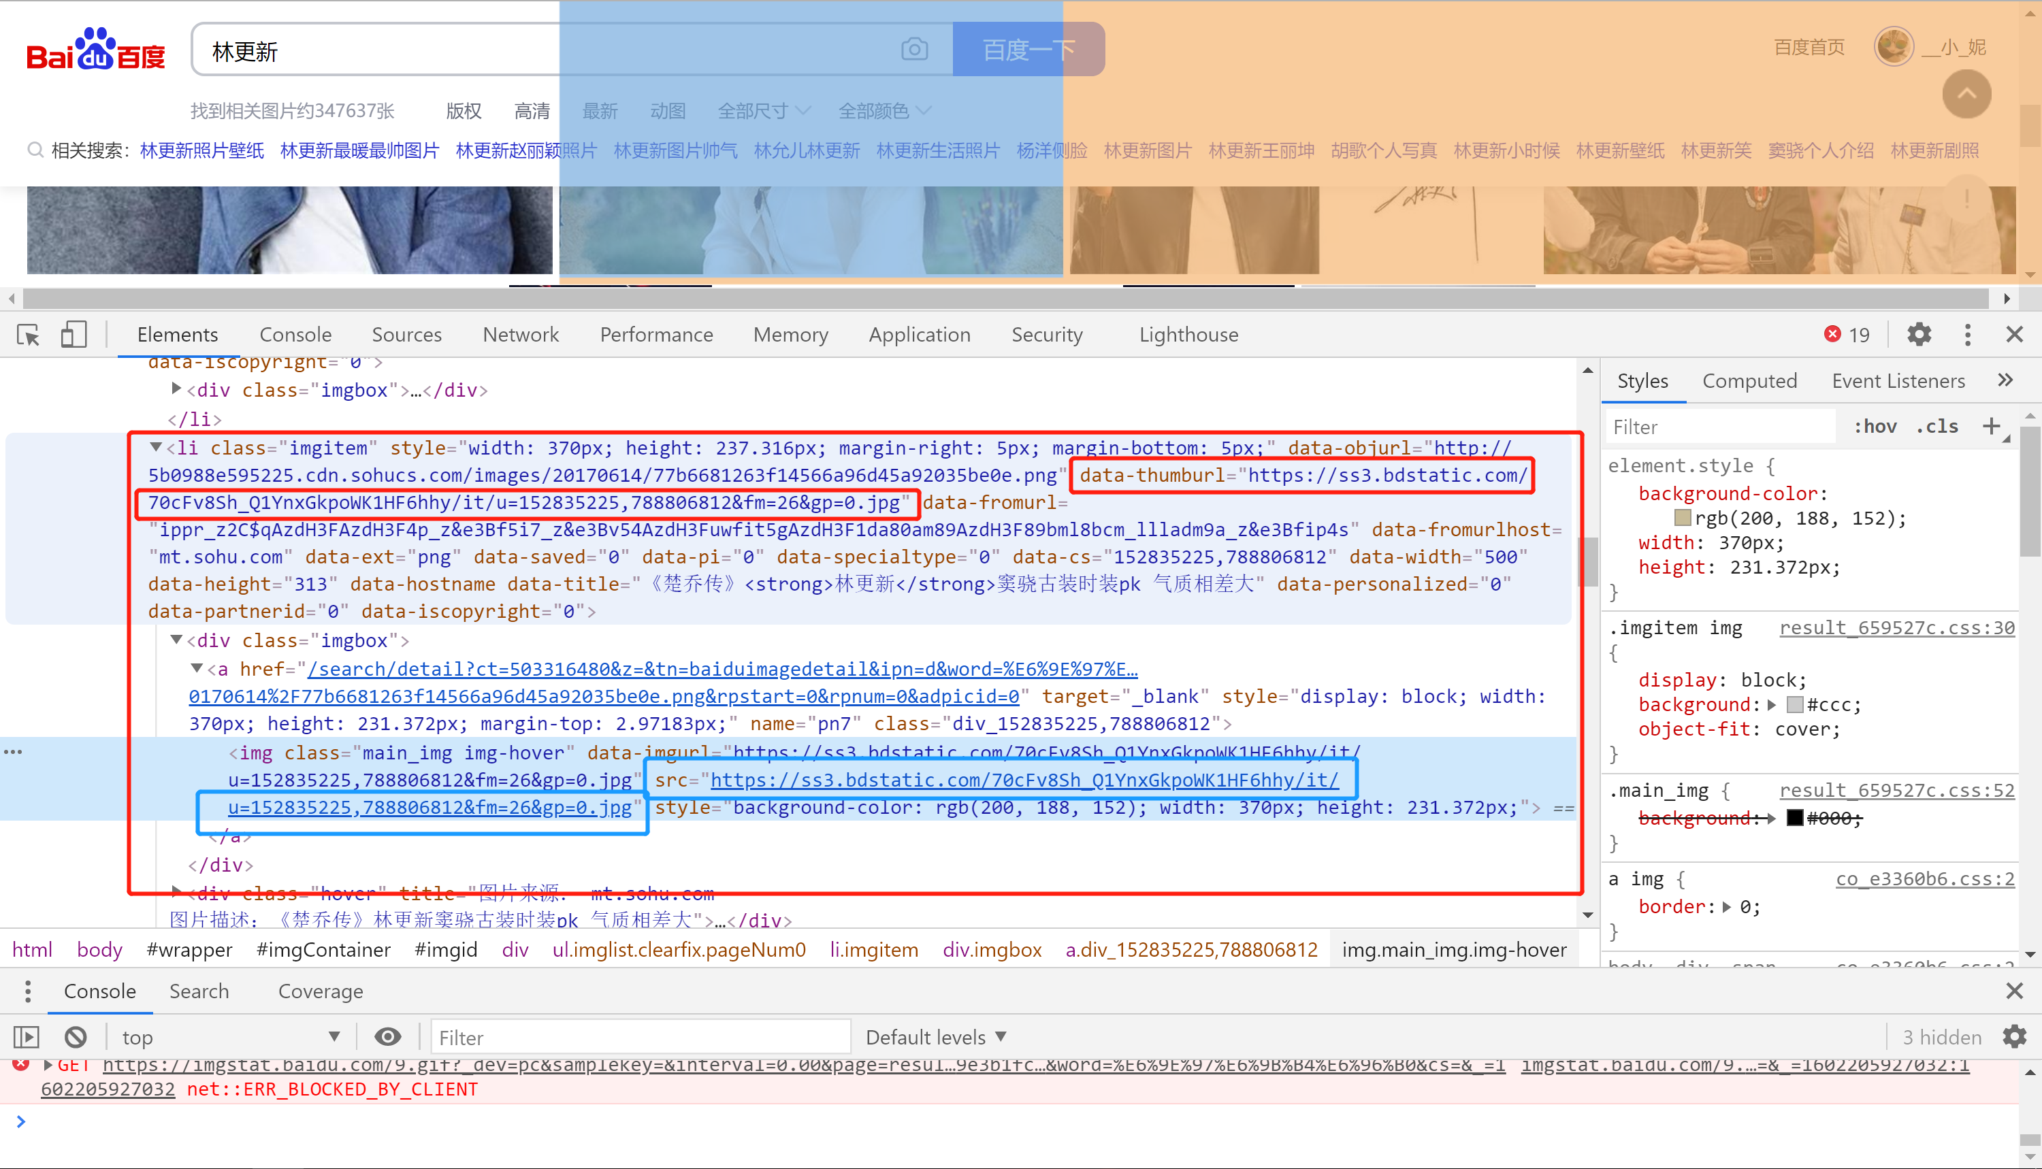Click the camera image search icon
Viewport: 2042px width, 1169px height.
tap(914, 50)
